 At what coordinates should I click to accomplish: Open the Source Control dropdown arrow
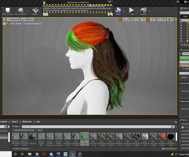(27, 12)
